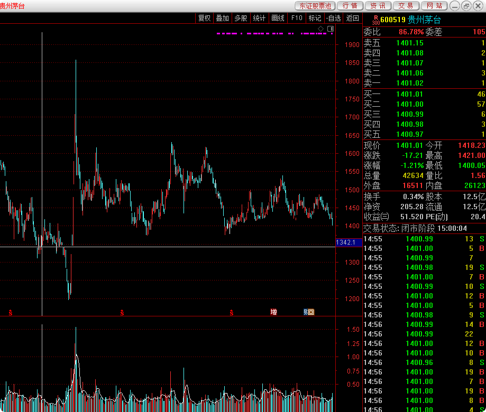Screen dimensions: 486x412
Task: Click the 标记 mark button
Action: point(315,18)
